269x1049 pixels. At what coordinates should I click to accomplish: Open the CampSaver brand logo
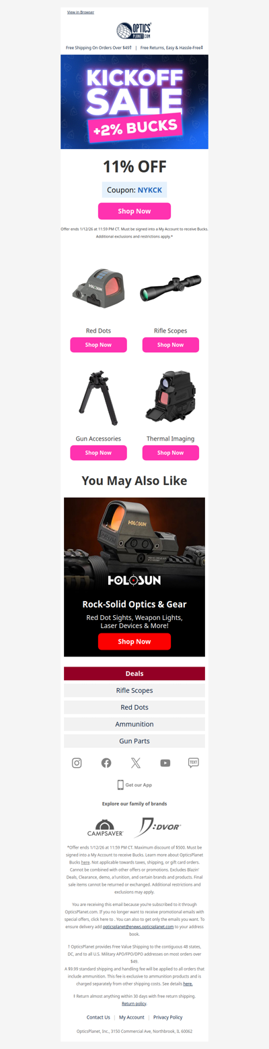coord(105,828)
